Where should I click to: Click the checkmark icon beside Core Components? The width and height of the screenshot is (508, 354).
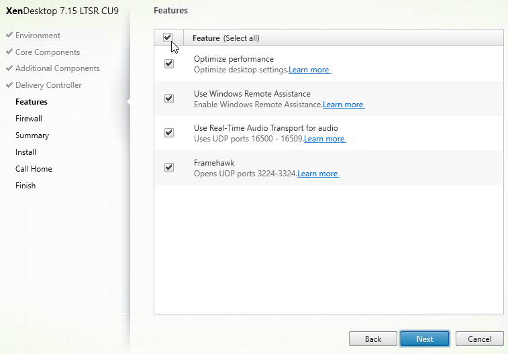pyautogui.click(x=9, y=52)
